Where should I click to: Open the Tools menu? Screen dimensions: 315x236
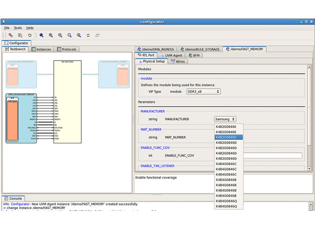click(x=18, y=28)
